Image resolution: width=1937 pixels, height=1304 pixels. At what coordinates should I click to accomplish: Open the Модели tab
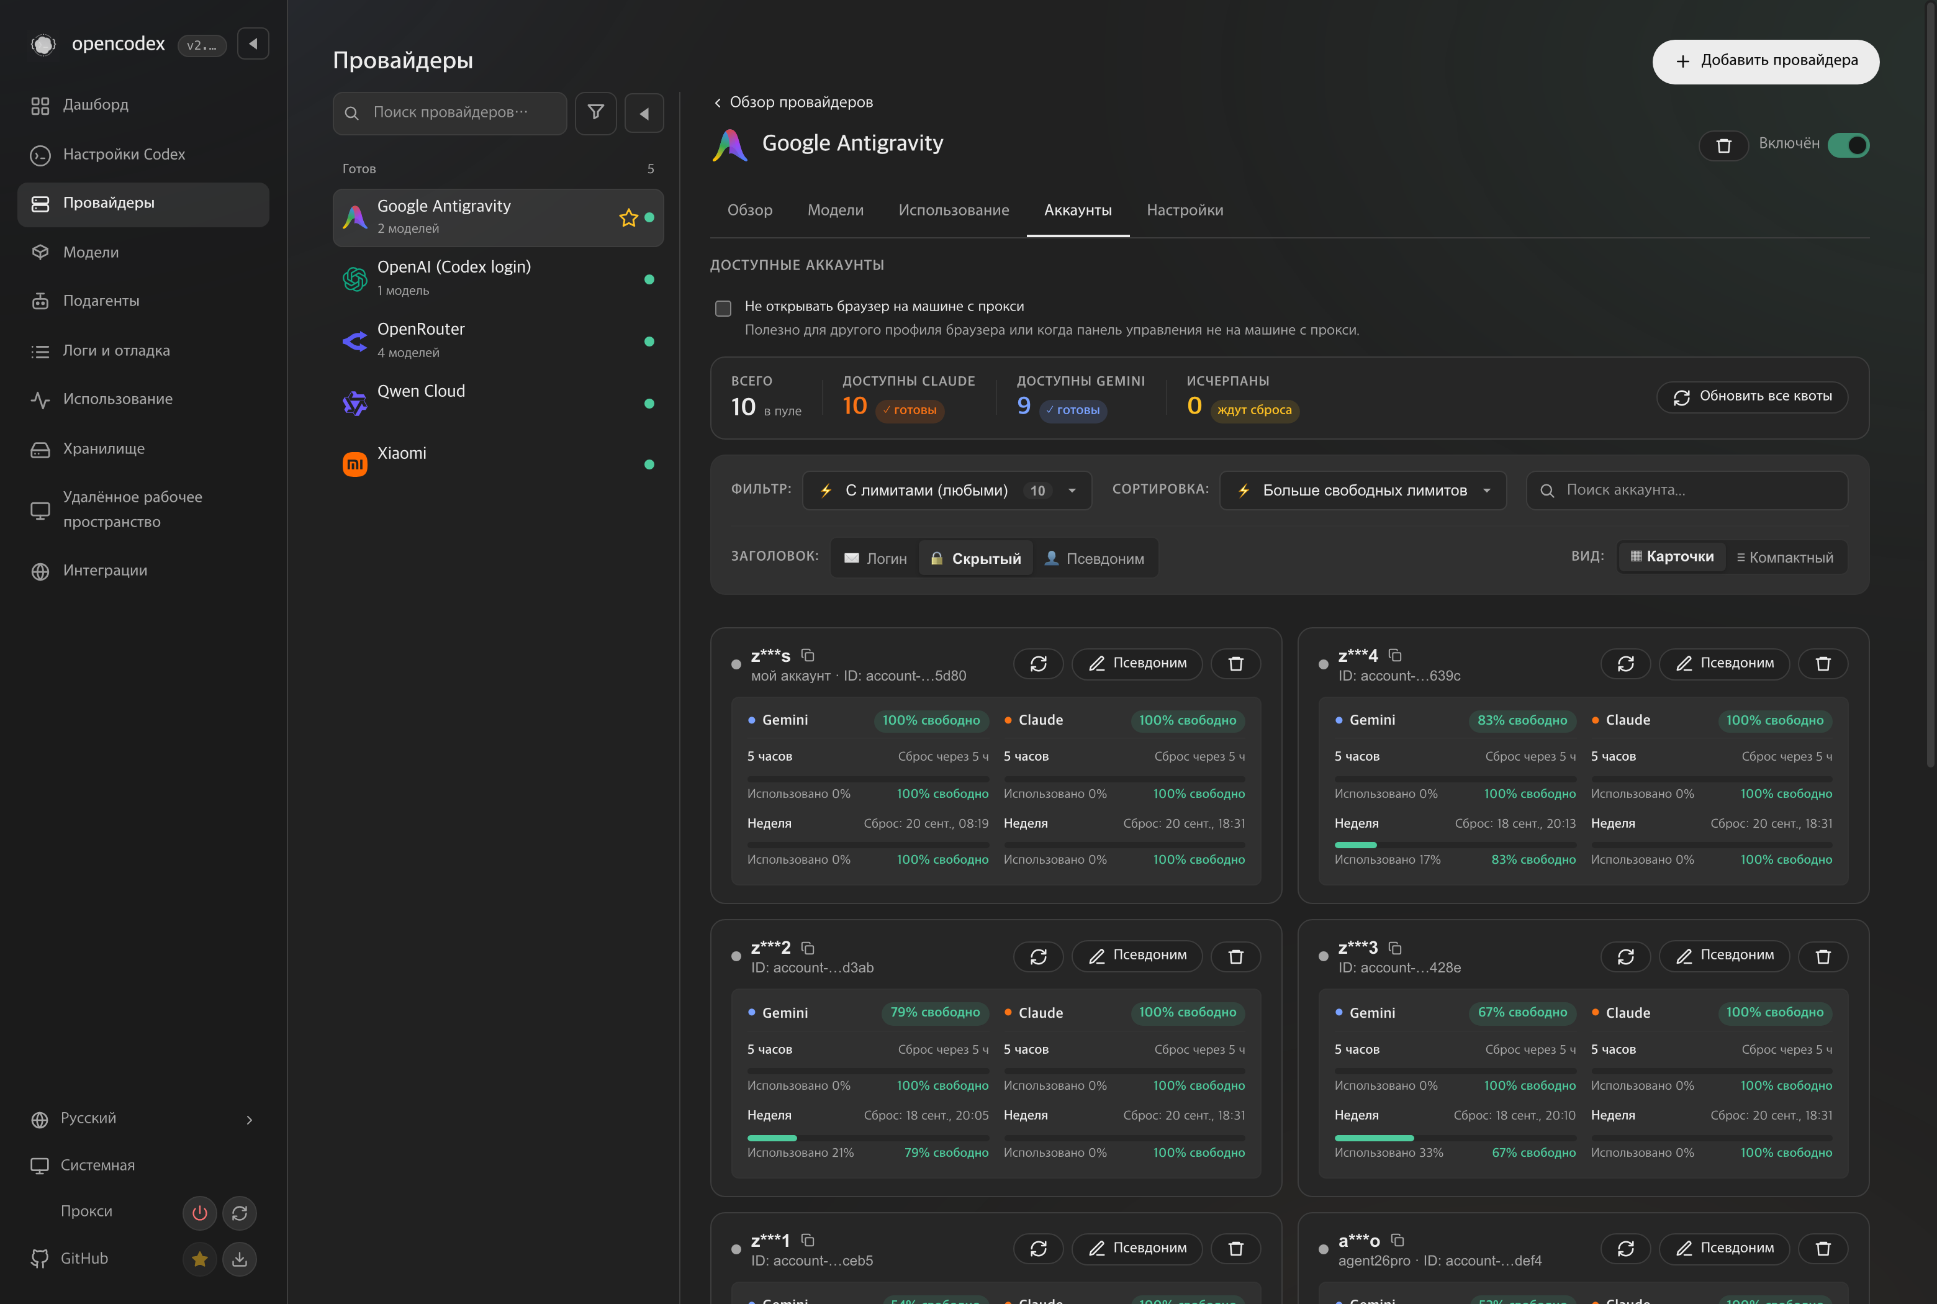pyautogui.click(x=834, y=211)
